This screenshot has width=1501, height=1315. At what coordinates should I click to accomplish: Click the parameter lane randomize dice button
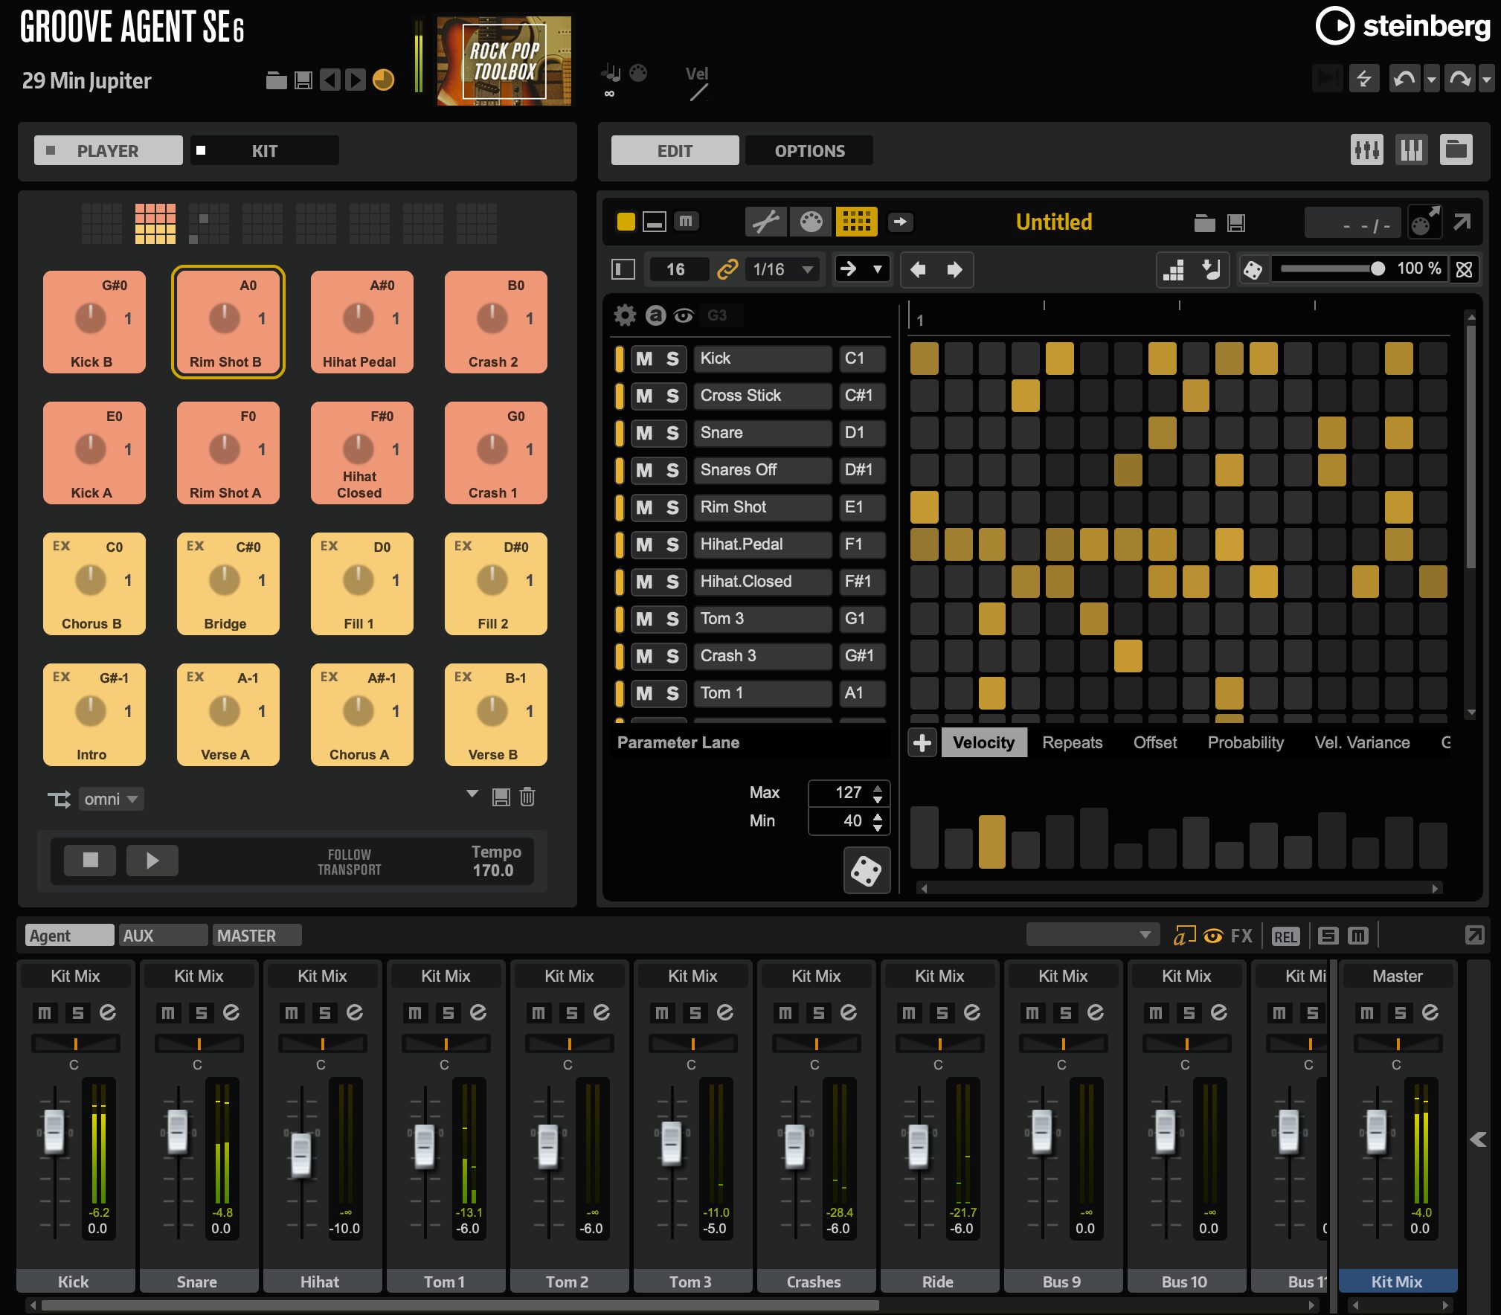pyautogui.click(x=867, y=870)
